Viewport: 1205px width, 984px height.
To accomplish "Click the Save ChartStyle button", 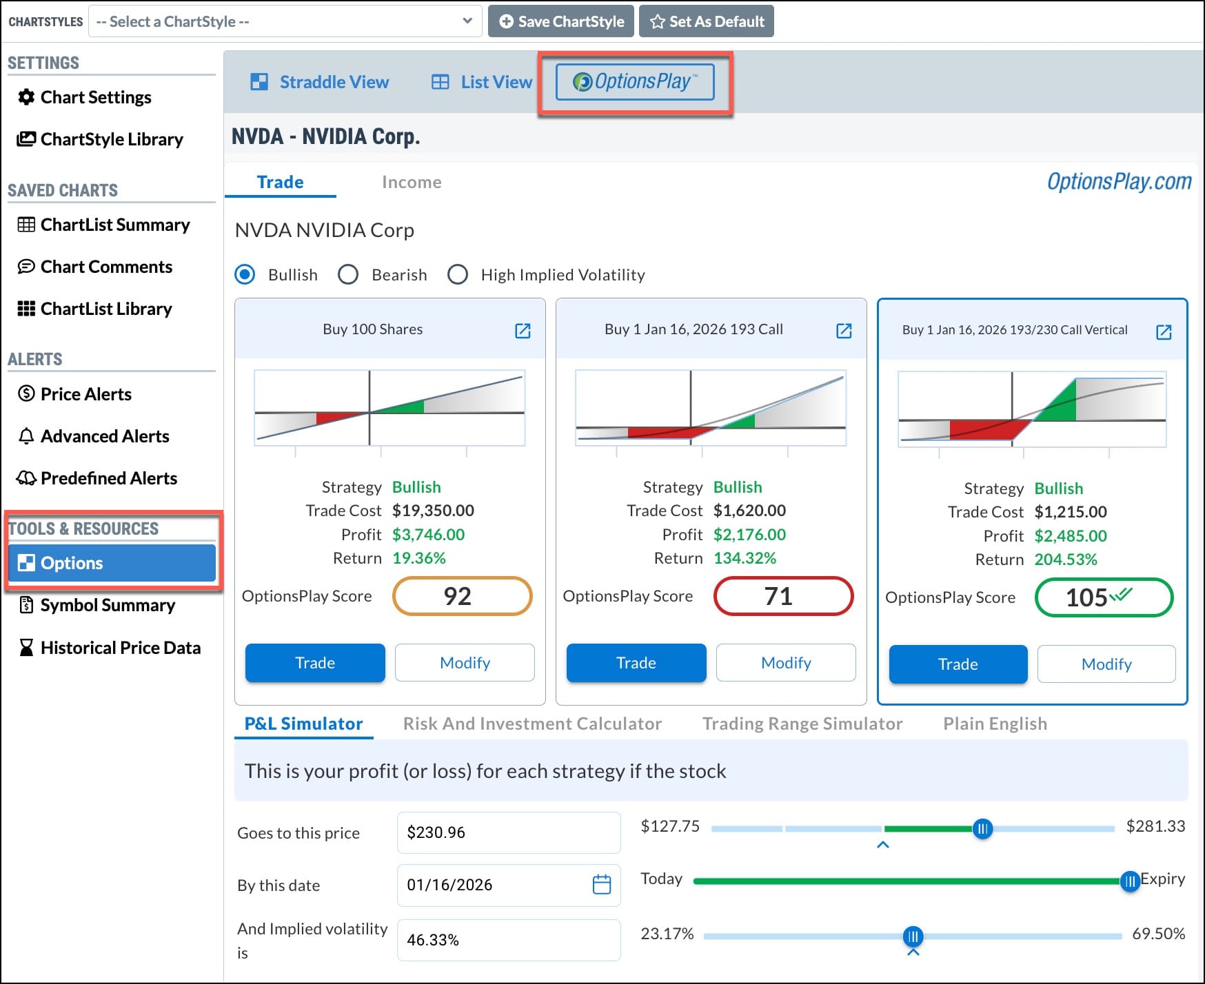I will point(561,21).
